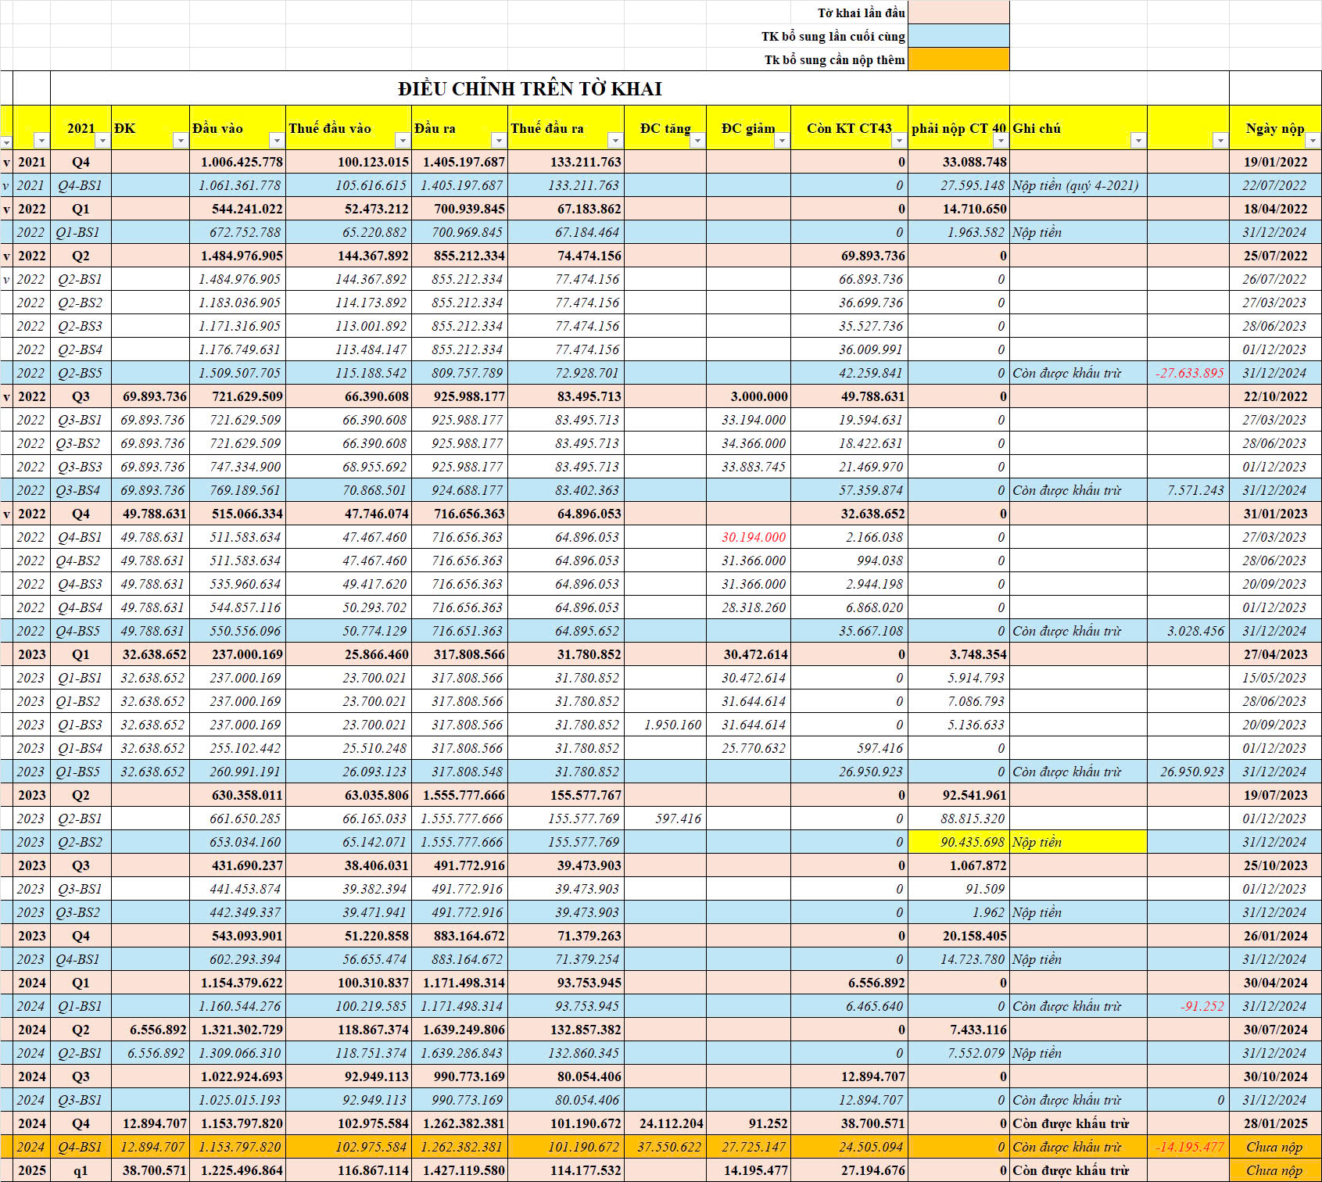Select the date cell 28/01/2025
Screen dimensions: 1322x1182
(1275, 1123)
